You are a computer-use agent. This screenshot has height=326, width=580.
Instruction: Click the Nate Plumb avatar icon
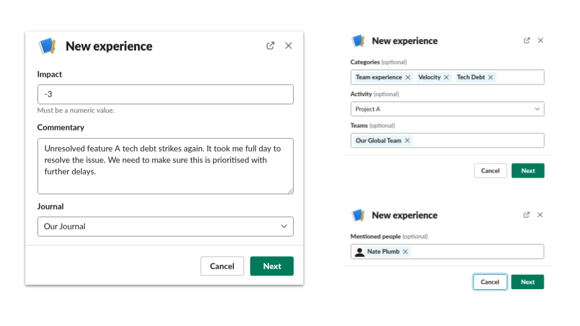pyautogui.click(x=359, y=252)
